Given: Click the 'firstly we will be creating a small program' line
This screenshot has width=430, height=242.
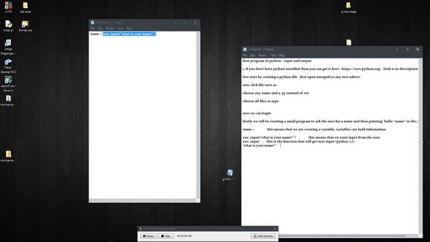Looking at the screenshot, I should point(330,121).
